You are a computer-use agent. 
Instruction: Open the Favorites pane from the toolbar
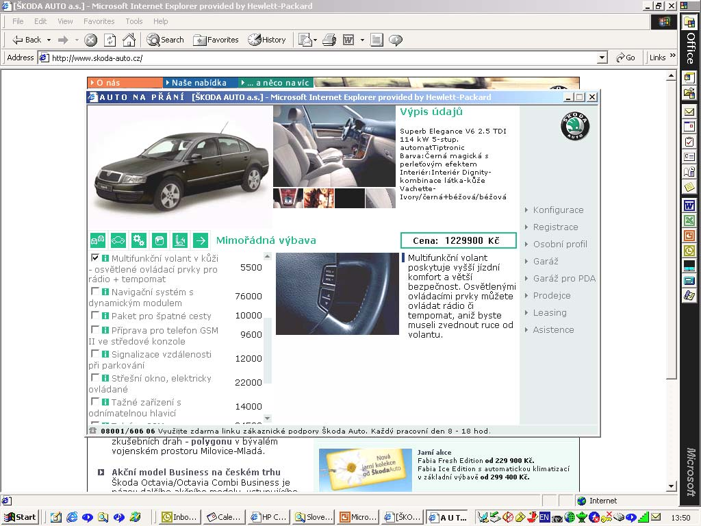[x=216, y=40]
